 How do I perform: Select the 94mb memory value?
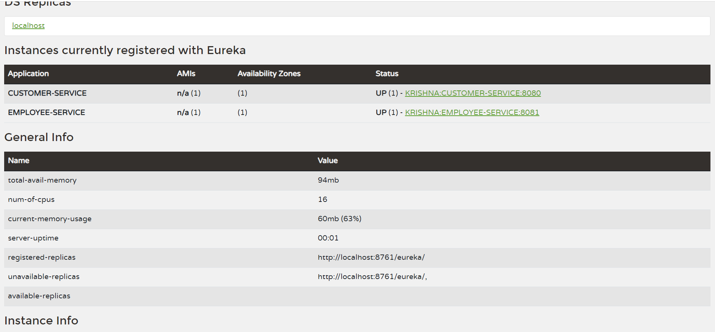tap(328, 180)
